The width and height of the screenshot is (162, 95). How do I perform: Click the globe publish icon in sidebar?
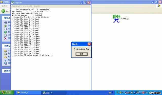pos(5,32)
